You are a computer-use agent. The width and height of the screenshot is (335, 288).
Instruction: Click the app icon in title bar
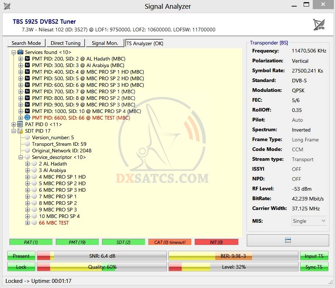tap(7, 6)
